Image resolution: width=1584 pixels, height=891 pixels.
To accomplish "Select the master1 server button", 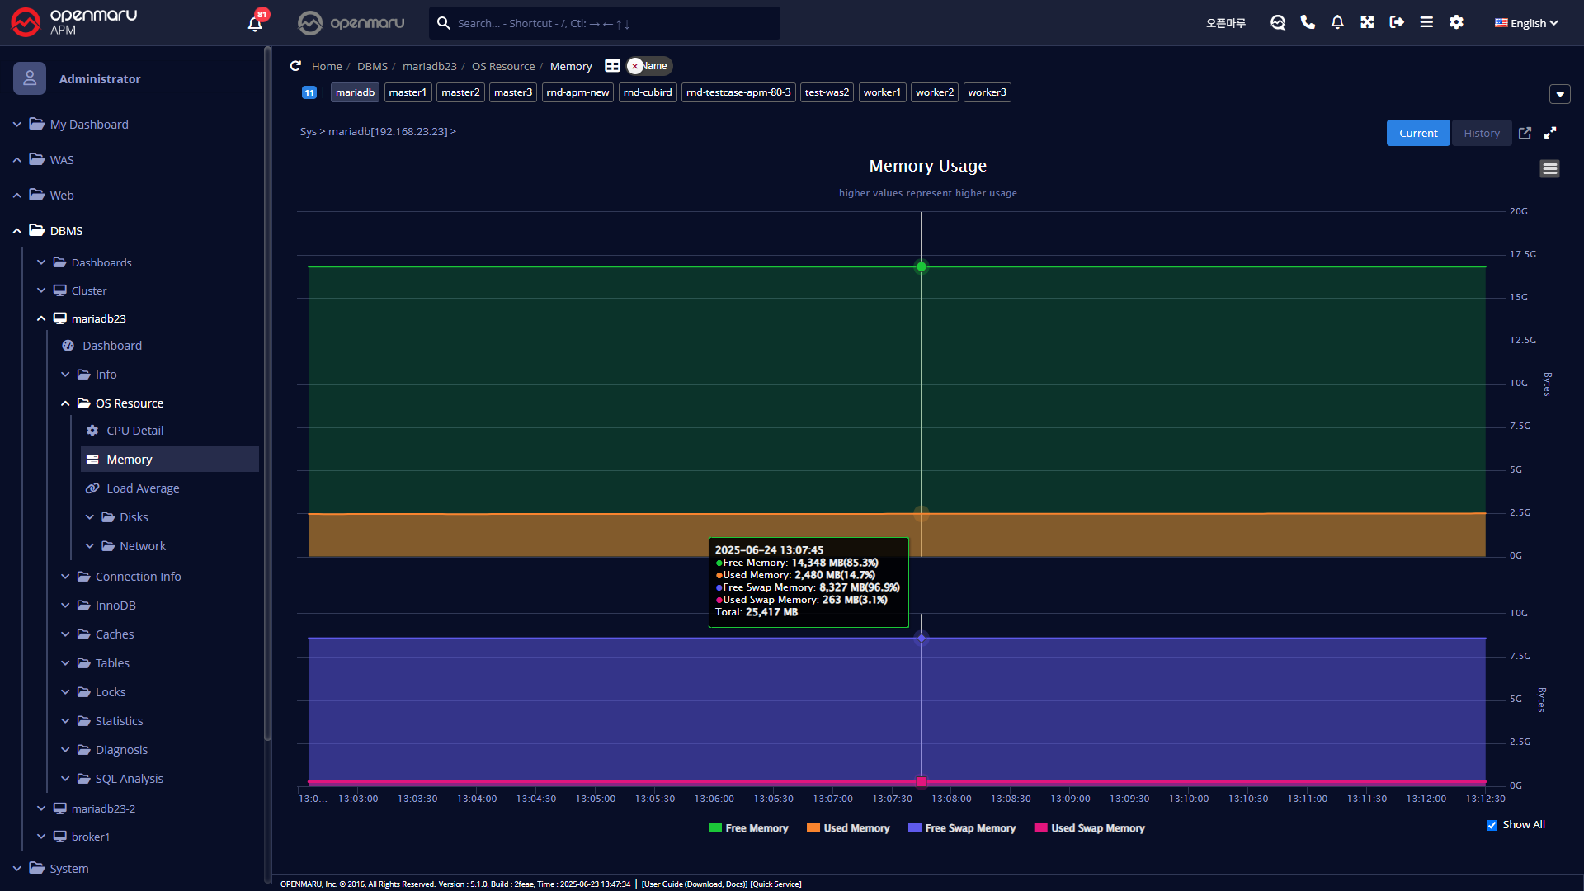I will (408, 92).
